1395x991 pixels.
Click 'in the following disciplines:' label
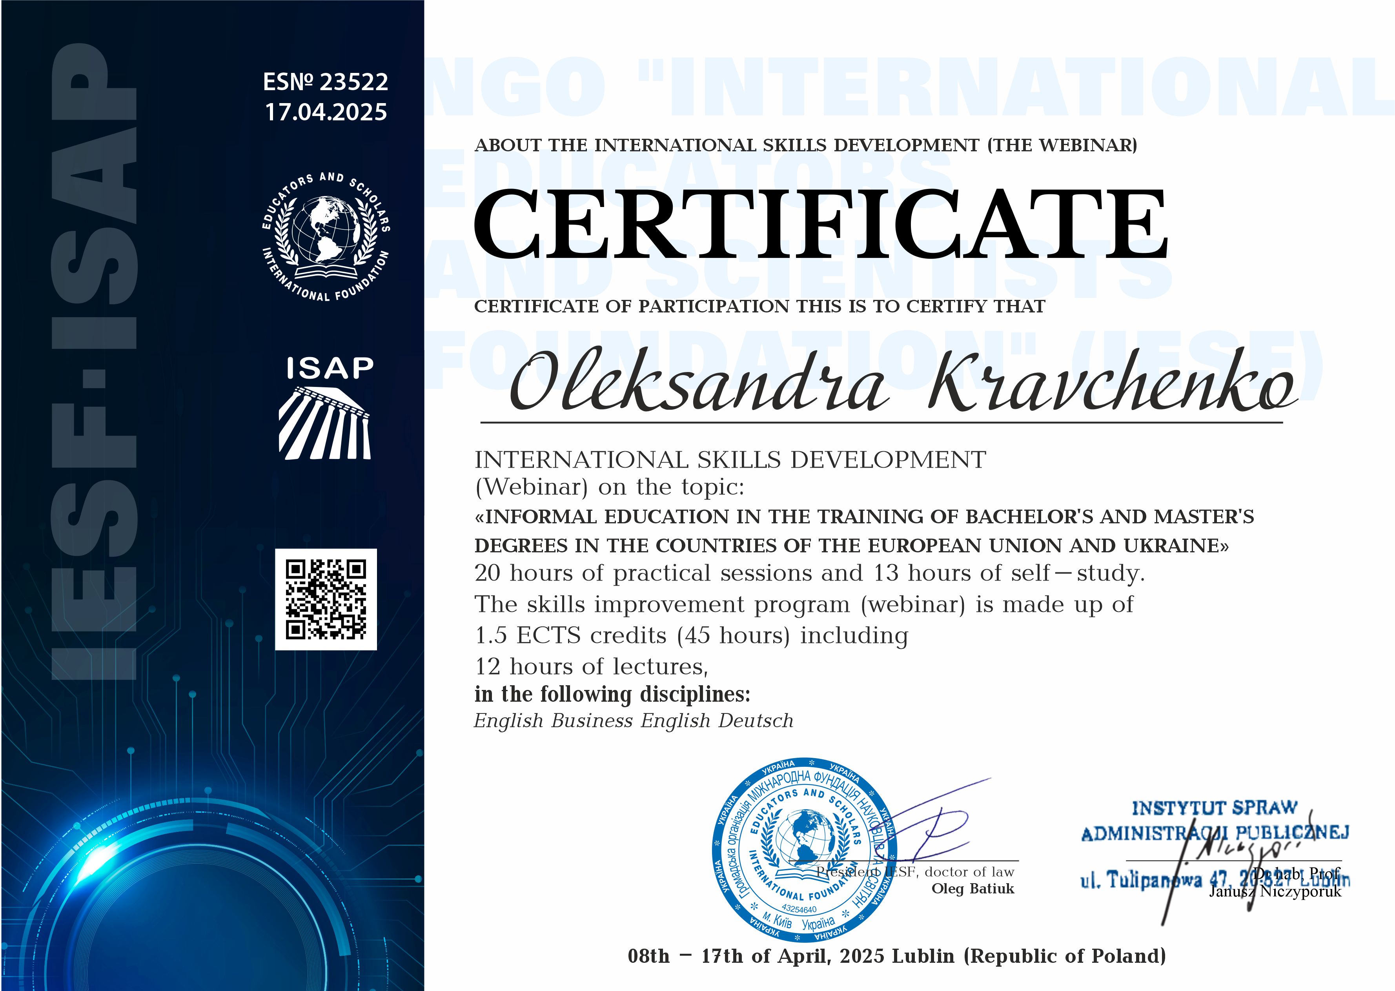pos(612,694)
